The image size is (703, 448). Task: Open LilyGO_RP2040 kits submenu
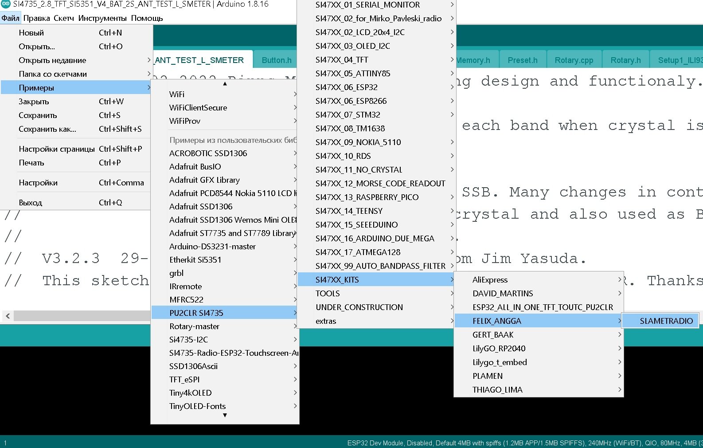(539, 348)
